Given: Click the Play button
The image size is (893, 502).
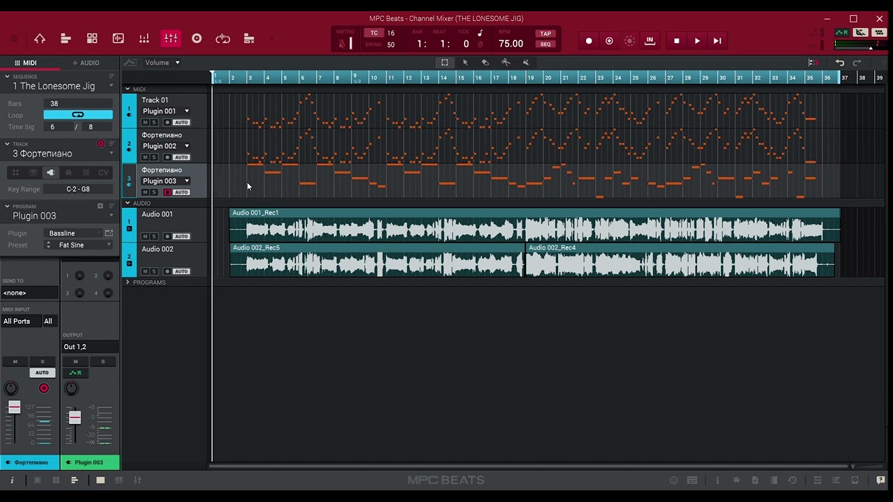Looking at the screenshot, I should [x=697, y=41].
